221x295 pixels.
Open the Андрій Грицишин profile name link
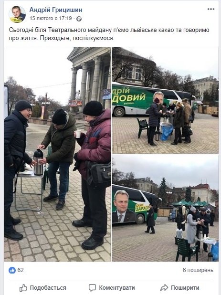pyautogui.click(x=56, y=10)
